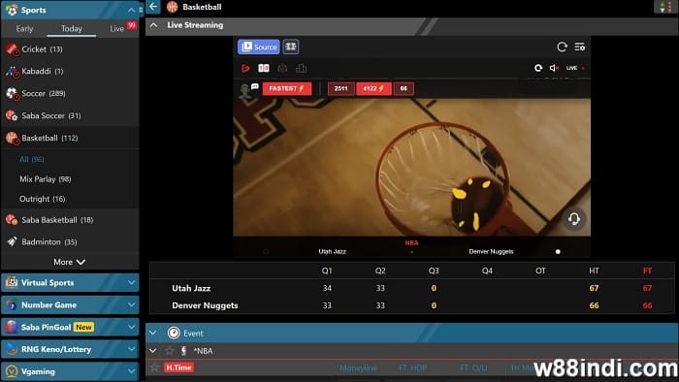Click Utah Jazz Q1 score 34
Image resolution: width=679 pixels, height=382 pixels.
click(327, 288)
